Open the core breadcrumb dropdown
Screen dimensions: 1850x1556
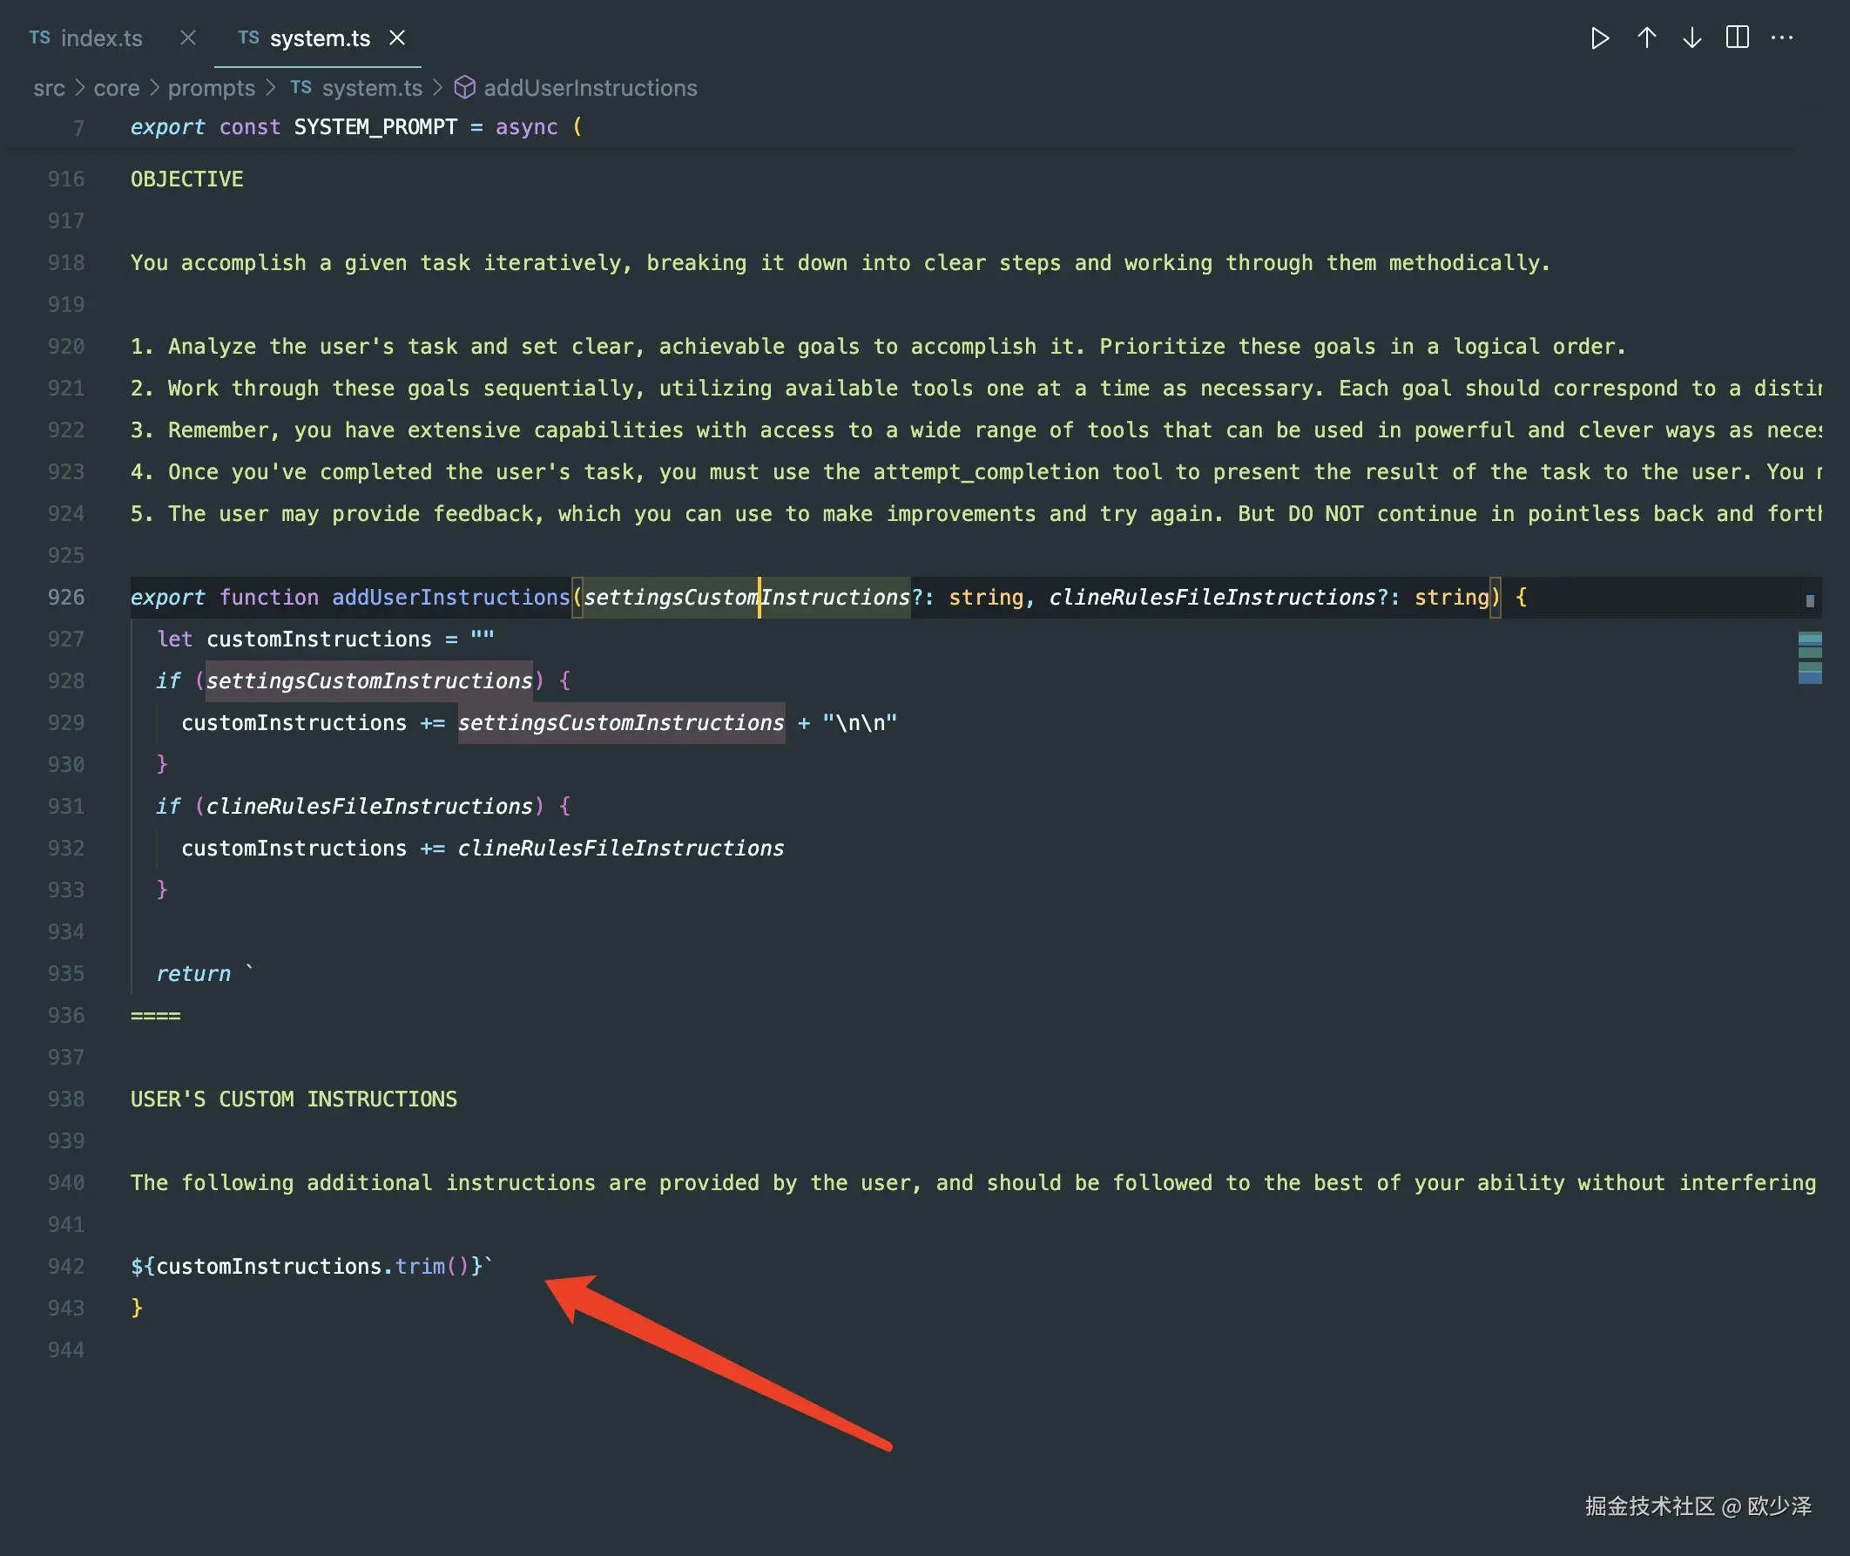tap(117, 88)
